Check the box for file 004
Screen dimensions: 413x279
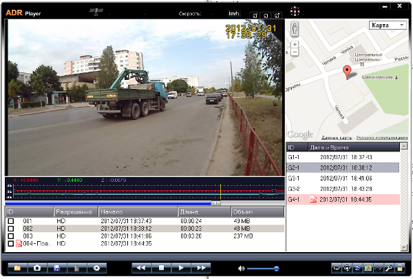point(11,243)
